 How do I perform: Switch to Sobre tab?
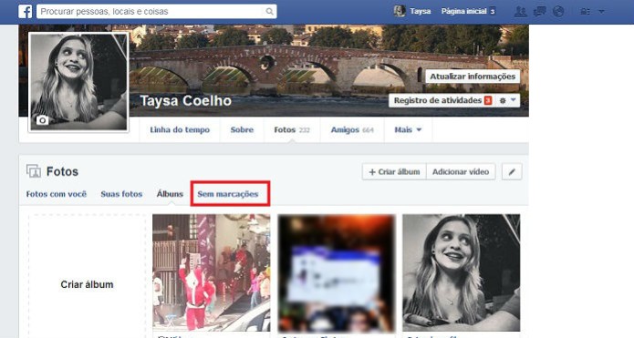242,129
